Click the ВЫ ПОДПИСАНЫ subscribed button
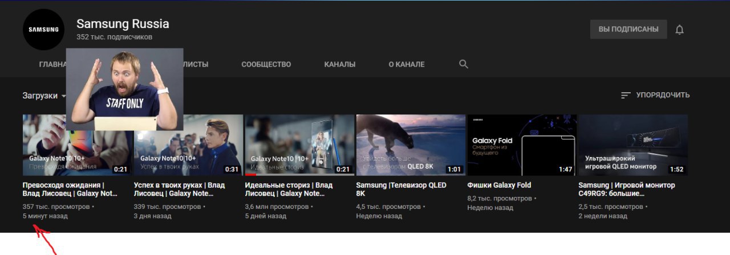 coord(628,29)
